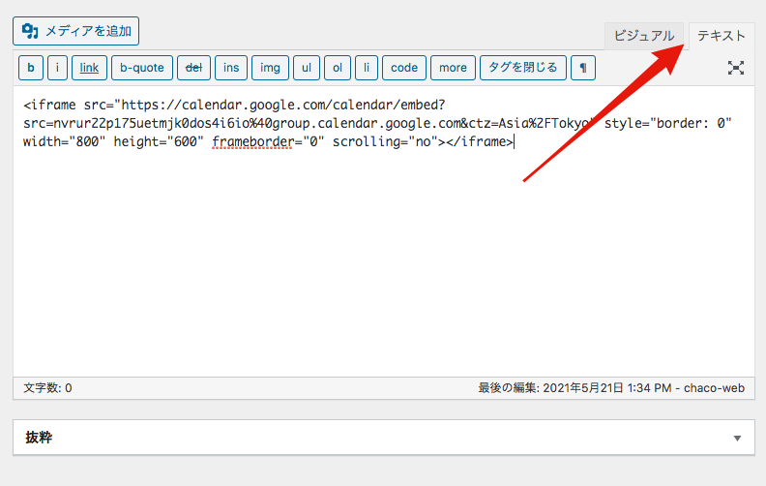The height and width of the screenshot is (486, 766).
Task: Click the 最後の編集 timestamp text
Action: [x=611, y=388]
